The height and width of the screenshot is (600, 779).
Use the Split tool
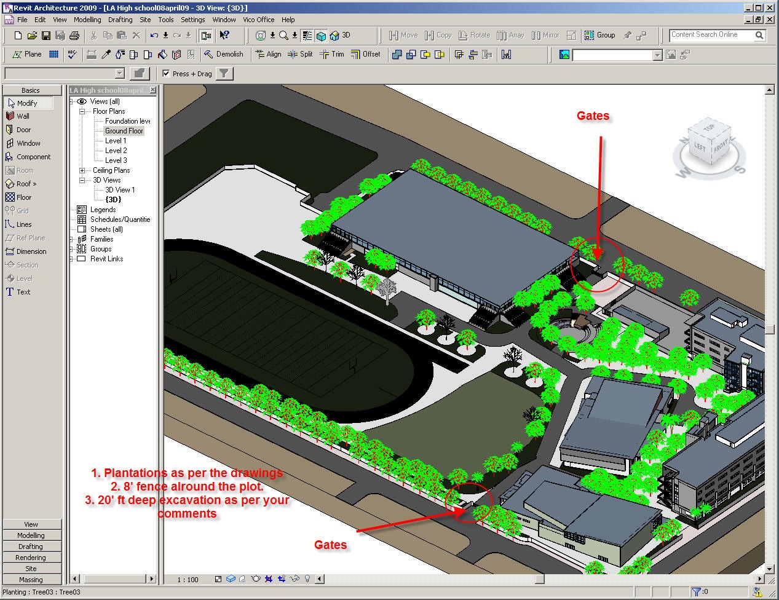point(300,54)
